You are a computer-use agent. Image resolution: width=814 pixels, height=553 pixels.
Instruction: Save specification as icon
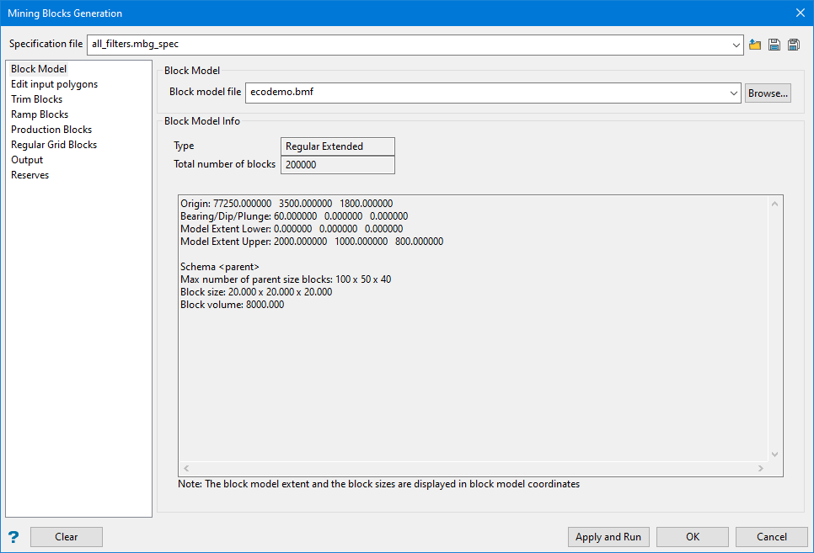click(x=793, y=45)
